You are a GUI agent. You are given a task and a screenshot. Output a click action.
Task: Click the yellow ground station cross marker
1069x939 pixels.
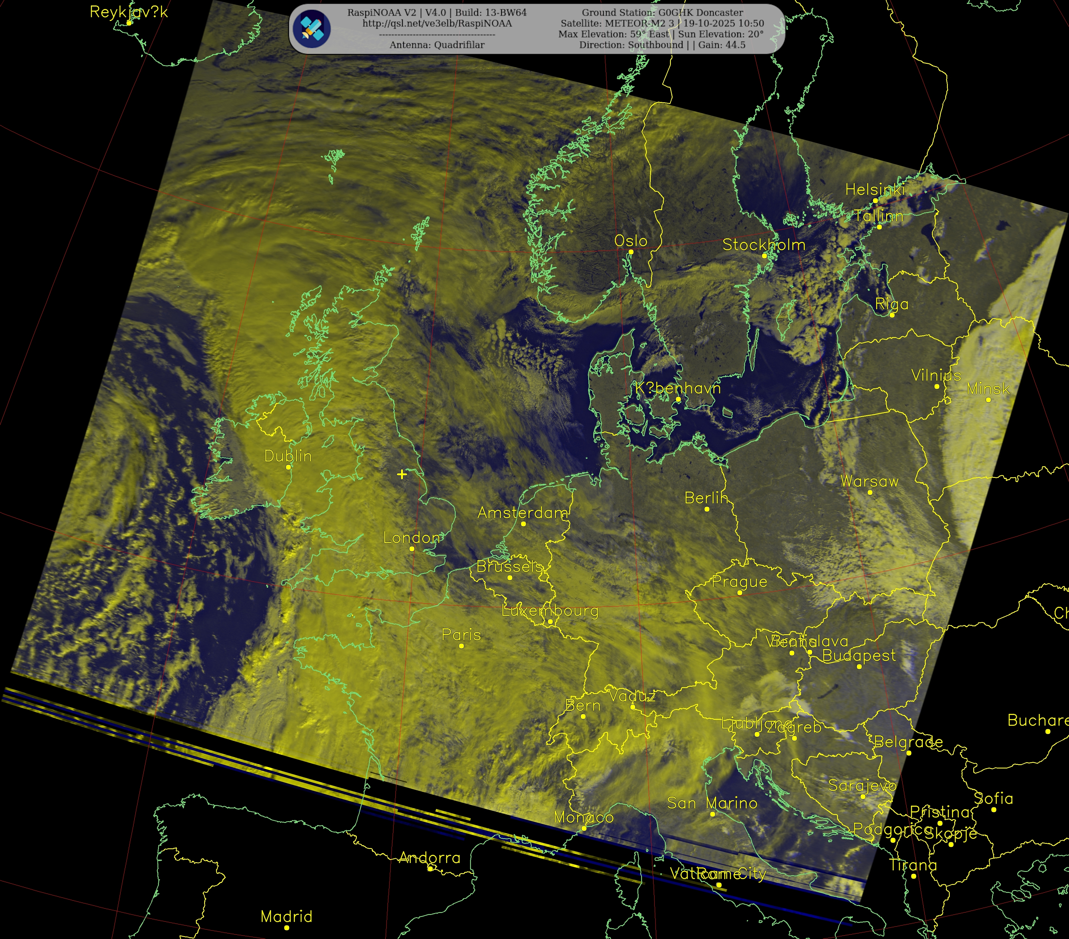tap(402, 474)
